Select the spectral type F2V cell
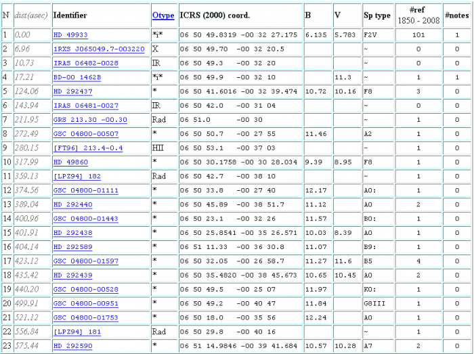Image resolution: width=474 pixels, height=354 pixels. coord(370,35)
